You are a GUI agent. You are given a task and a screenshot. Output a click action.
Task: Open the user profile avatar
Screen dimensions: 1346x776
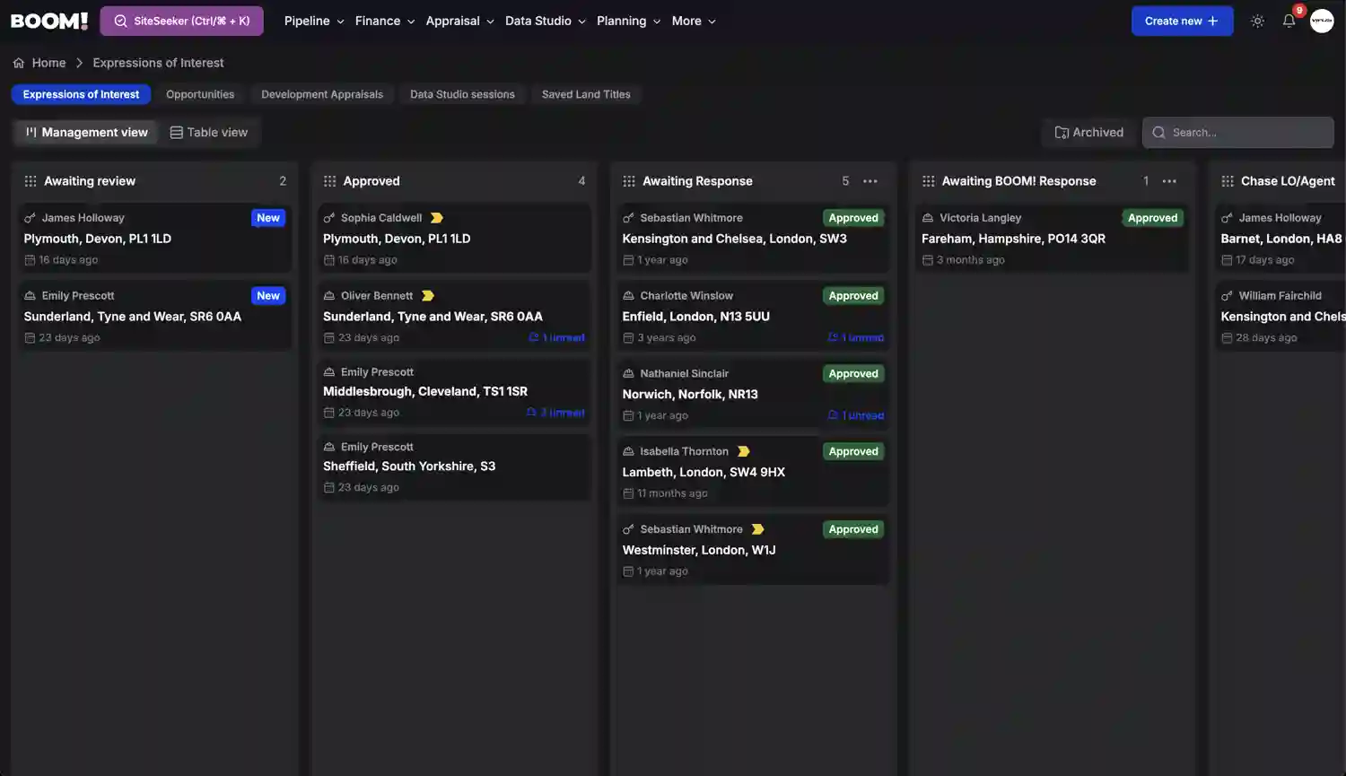tap(1322, 21)
